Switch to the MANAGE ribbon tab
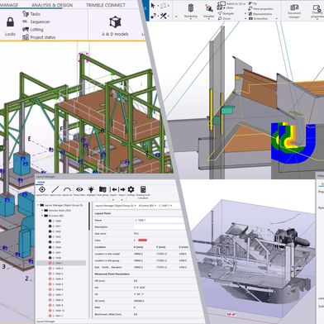The image size is (324, 324). pos(9,5)
